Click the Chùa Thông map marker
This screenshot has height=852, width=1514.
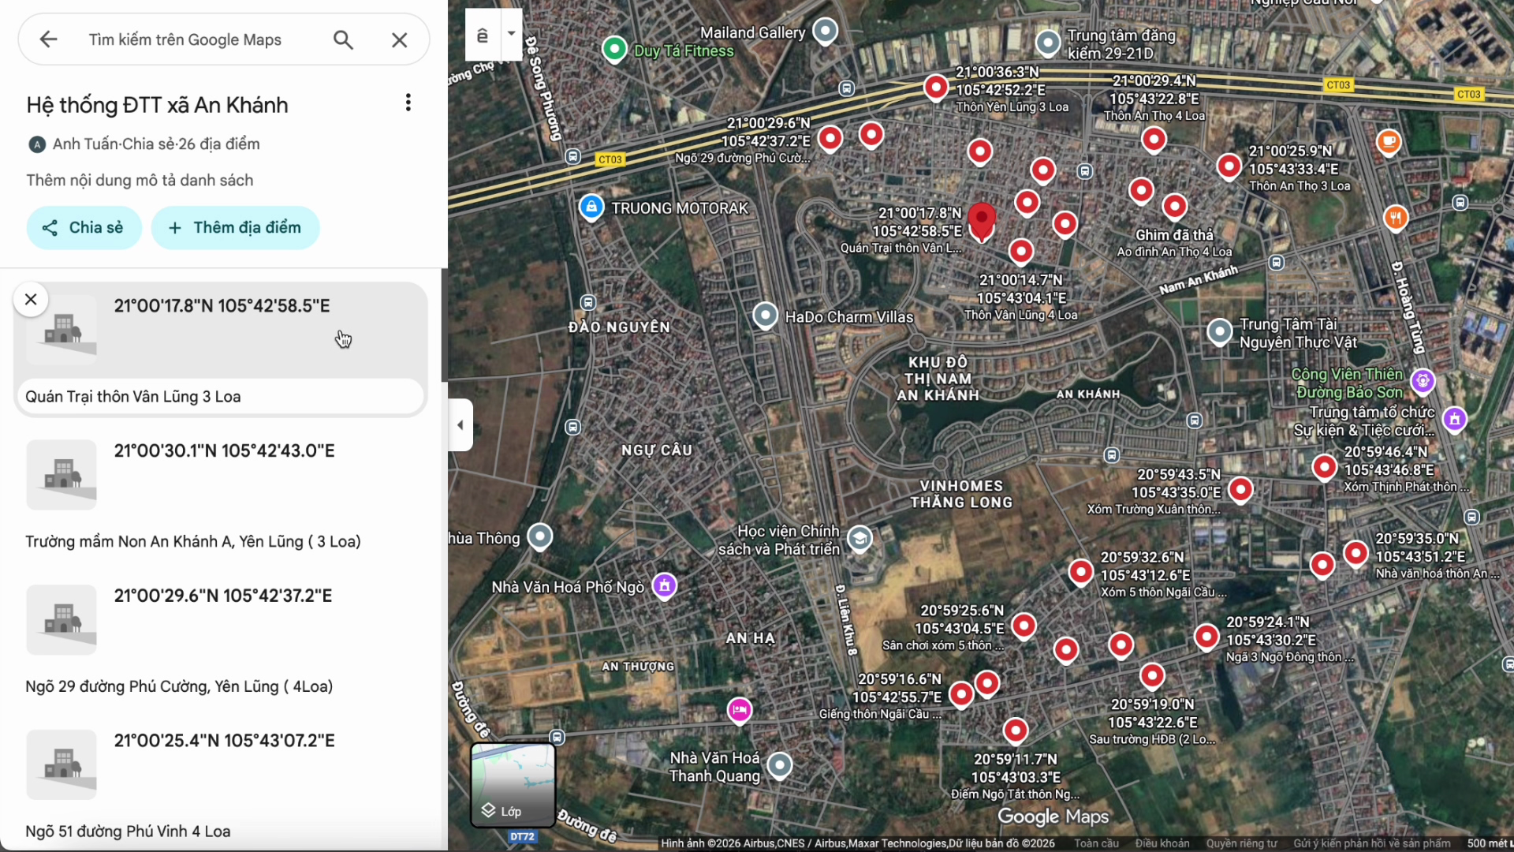[540, 536]
